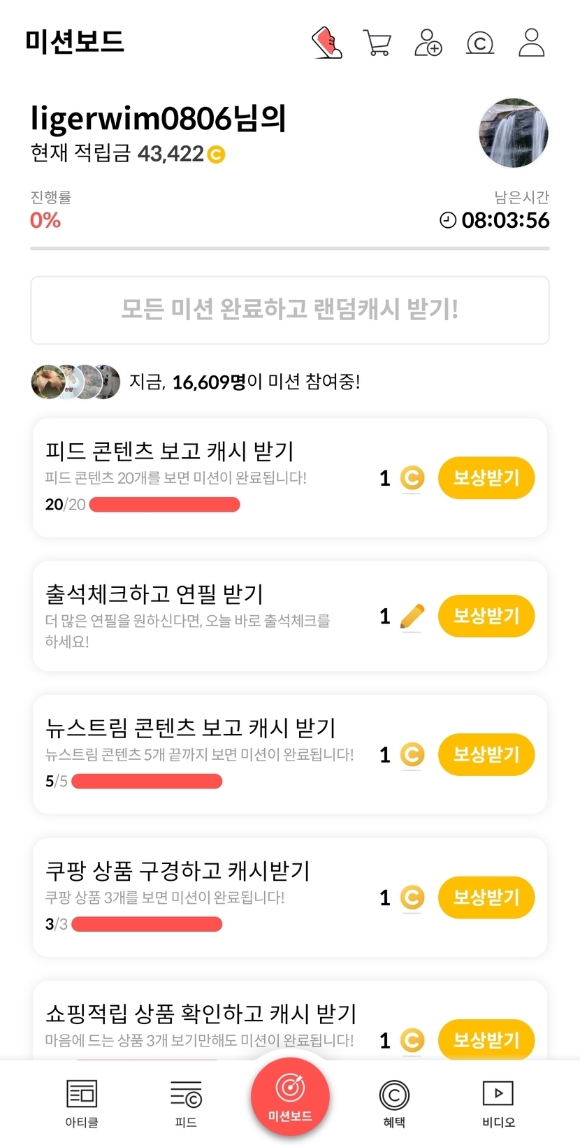Click the 20/20 feed mission progress bar

[165, 505]
